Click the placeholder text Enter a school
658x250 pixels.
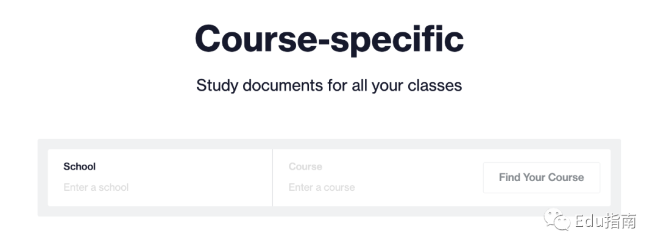(96, 187)
